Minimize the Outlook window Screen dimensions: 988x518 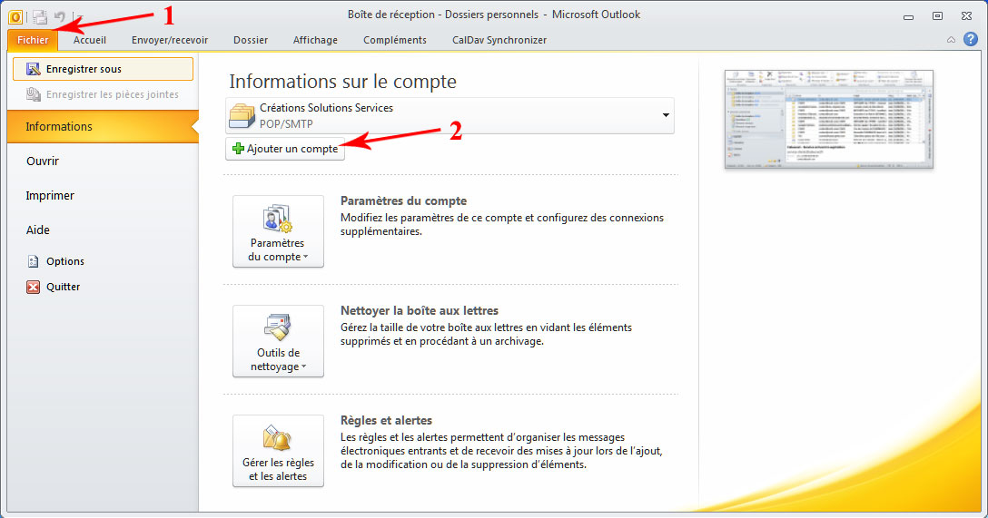(908, 15)
